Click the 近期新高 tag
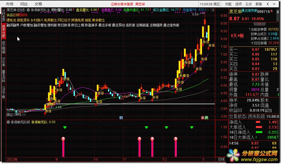The image size is (282, 164). [142, 25]
